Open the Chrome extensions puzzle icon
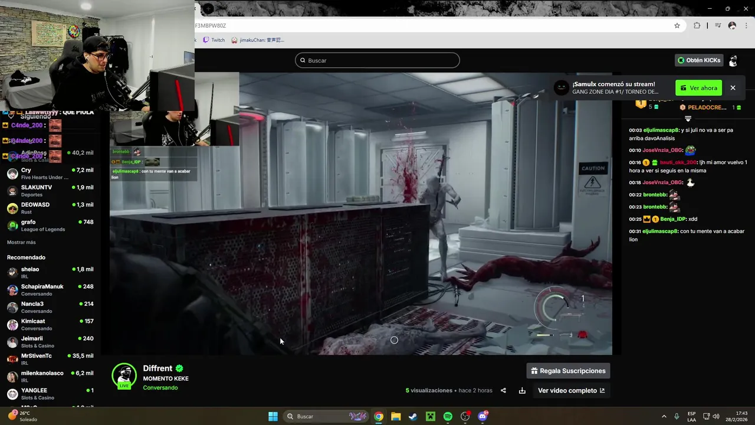755x425 pixels. [697, 25]
